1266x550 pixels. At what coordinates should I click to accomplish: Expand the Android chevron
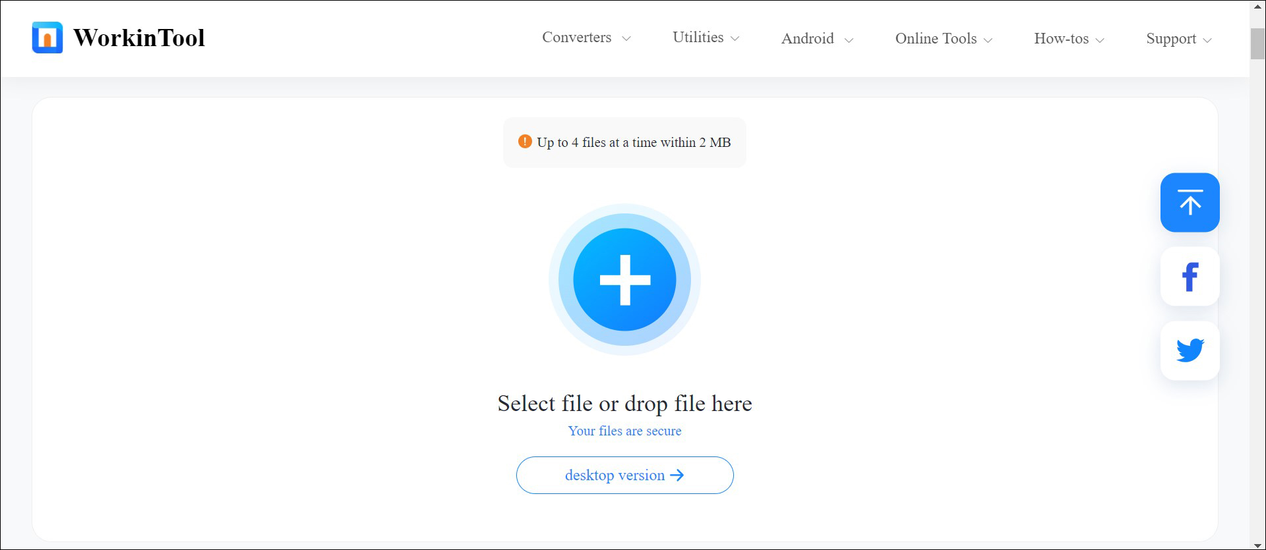tap(849, 40)
